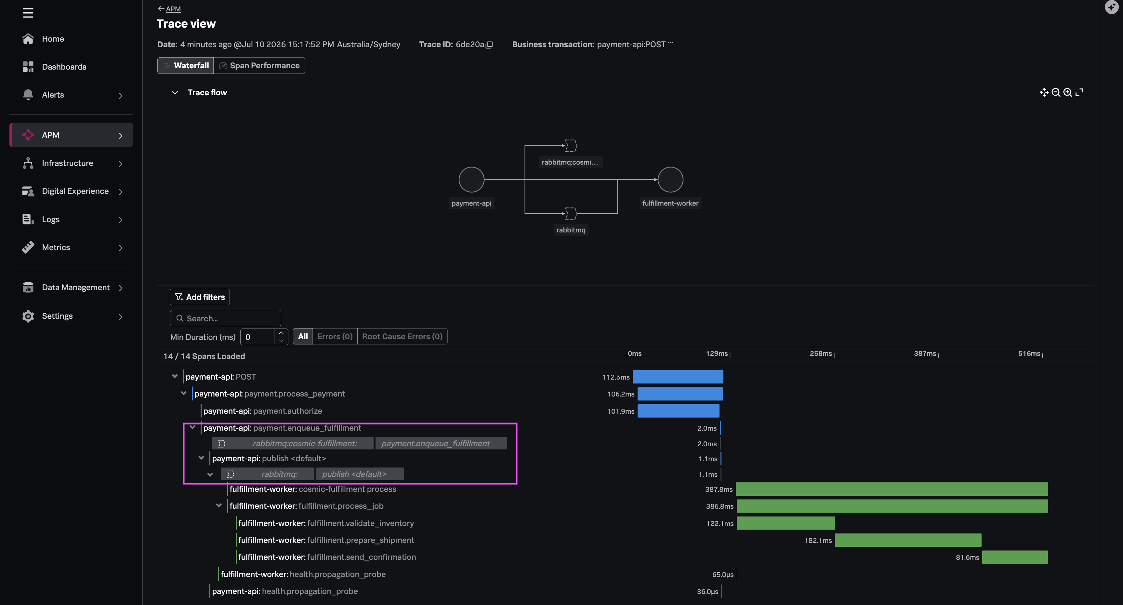
Task: Click the payment-api node in trace flow
Action: point(471,180)
